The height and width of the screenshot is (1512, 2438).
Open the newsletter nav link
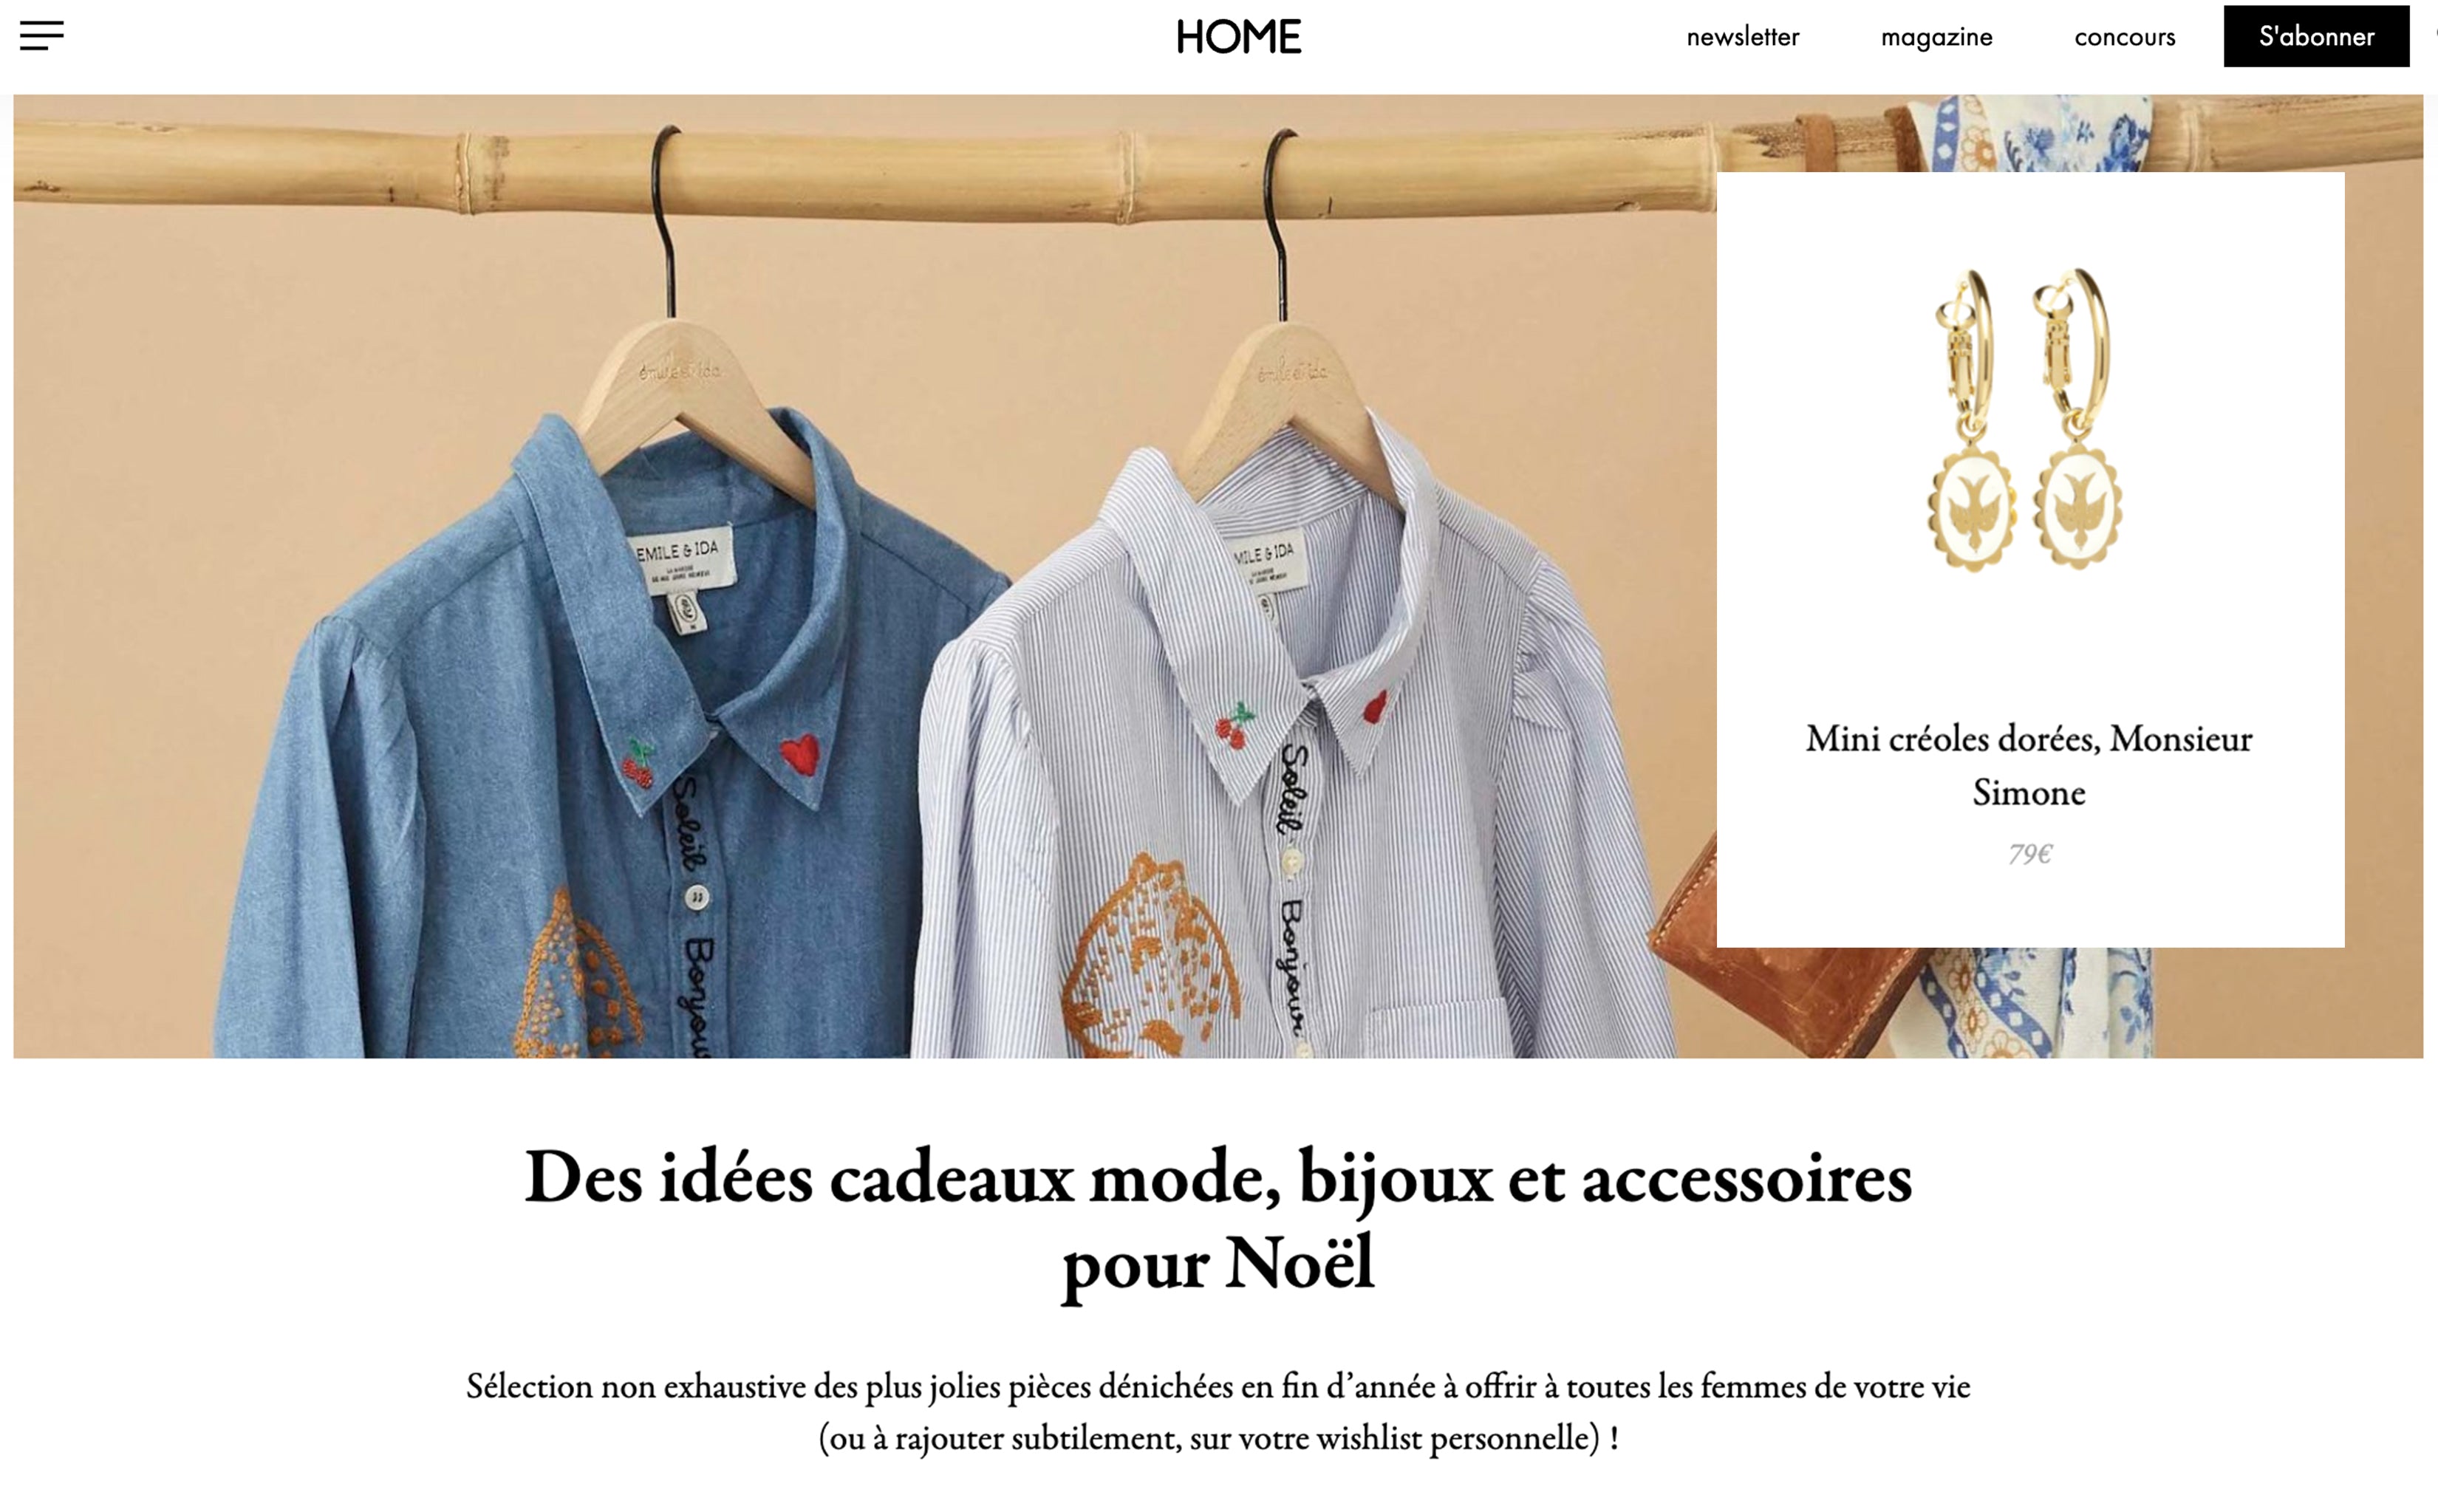(1742, 37)
